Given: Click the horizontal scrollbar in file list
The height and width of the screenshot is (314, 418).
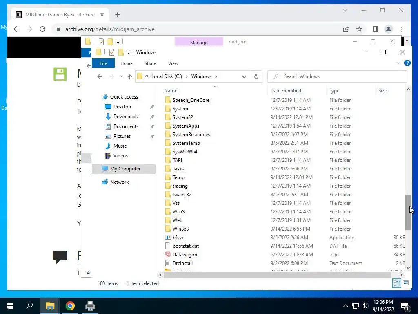Looking at the screenshot, I should point(277,275).
